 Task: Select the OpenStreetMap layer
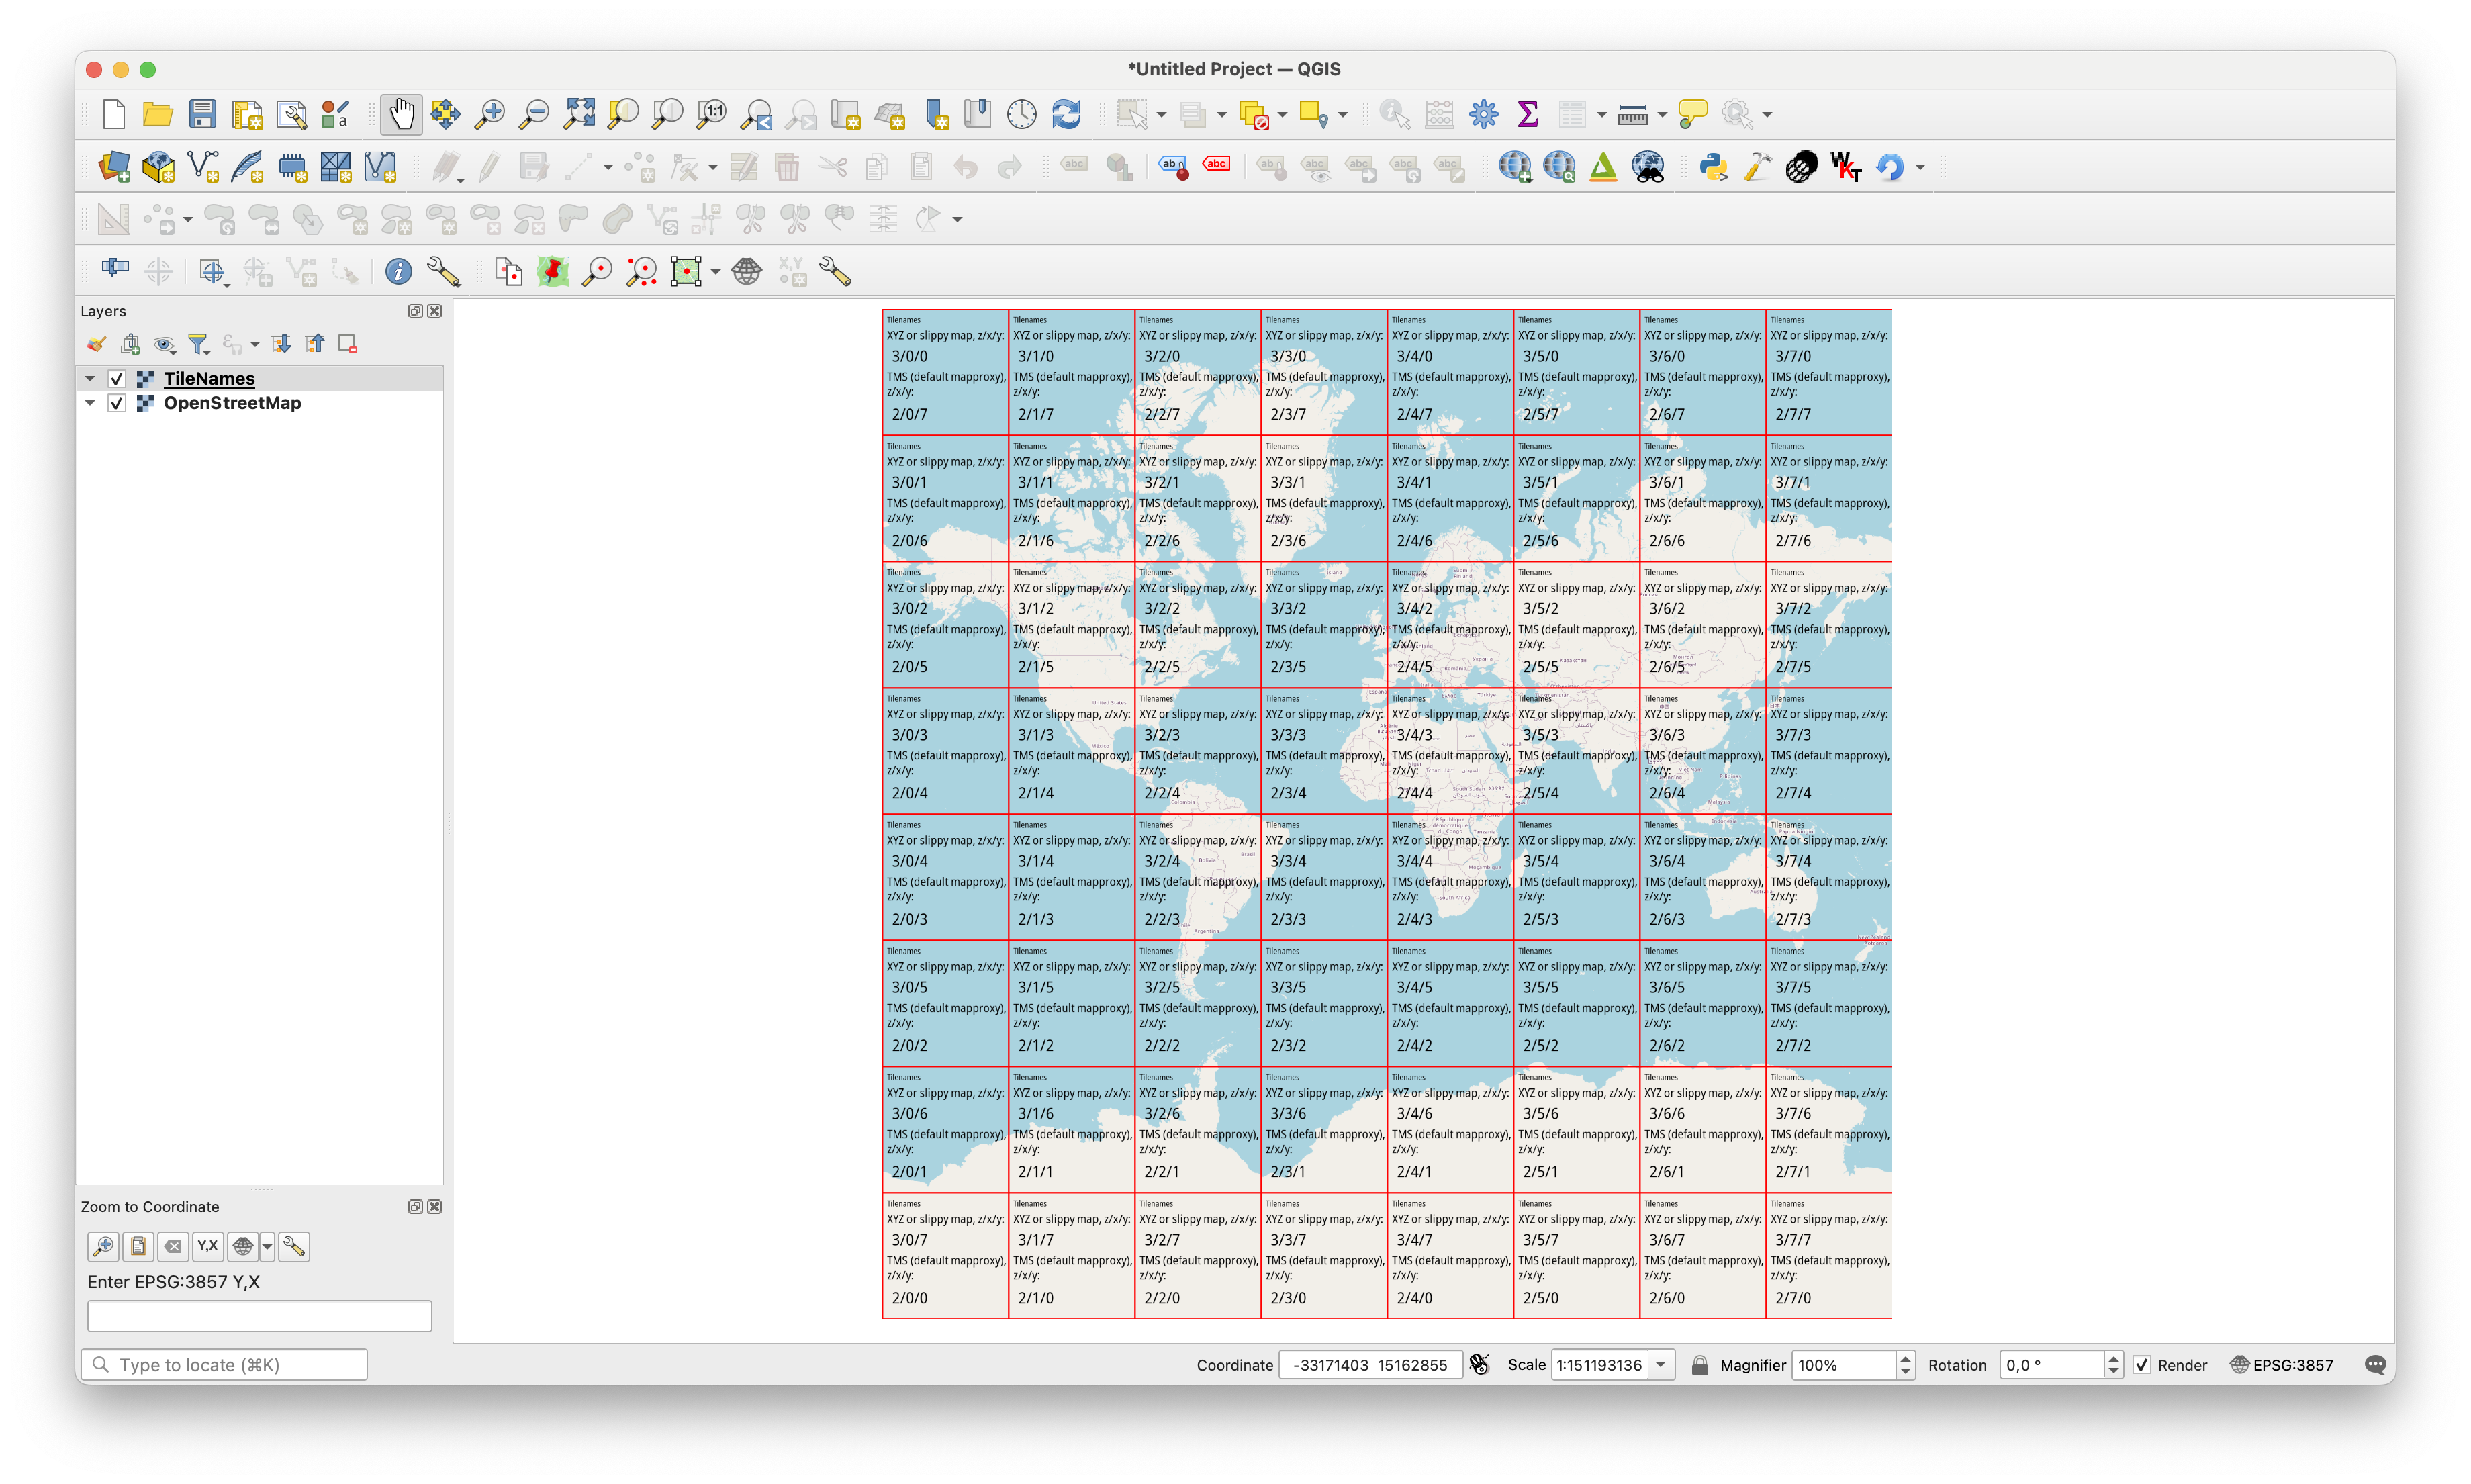232,403
